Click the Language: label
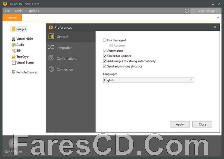Image resolution: width=224 pixels, height=159 pixels. [110, 74]
